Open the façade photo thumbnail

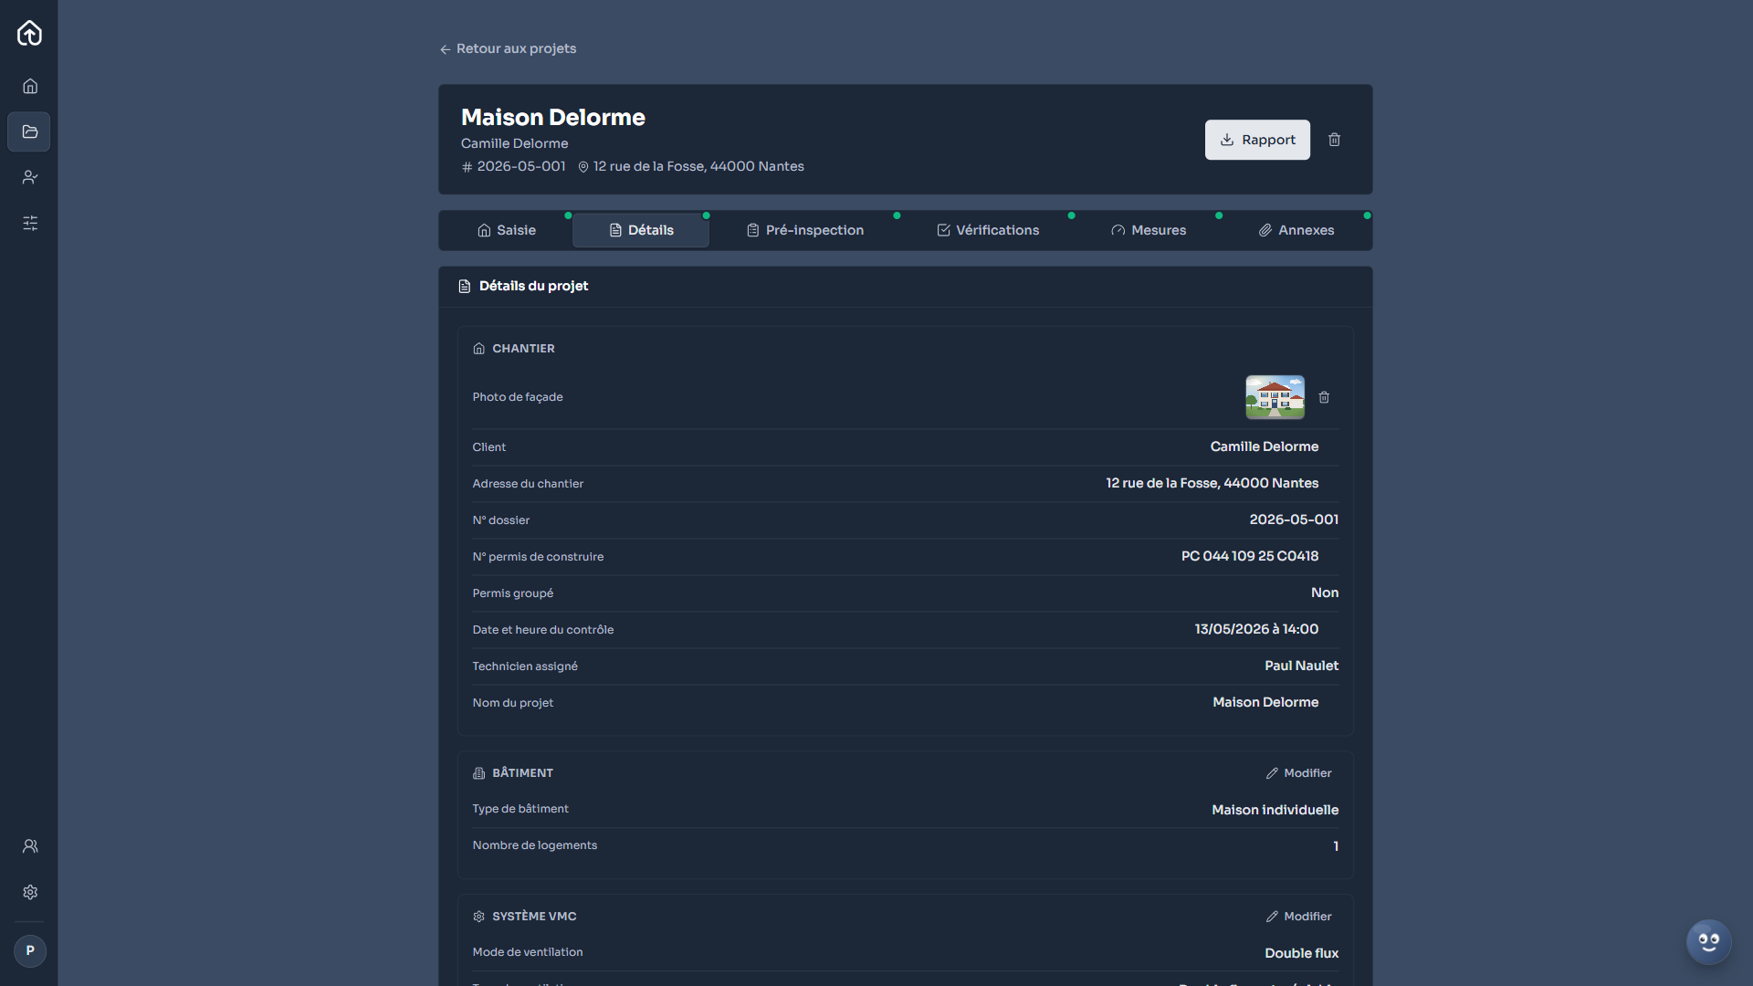tap(1275, 397)
